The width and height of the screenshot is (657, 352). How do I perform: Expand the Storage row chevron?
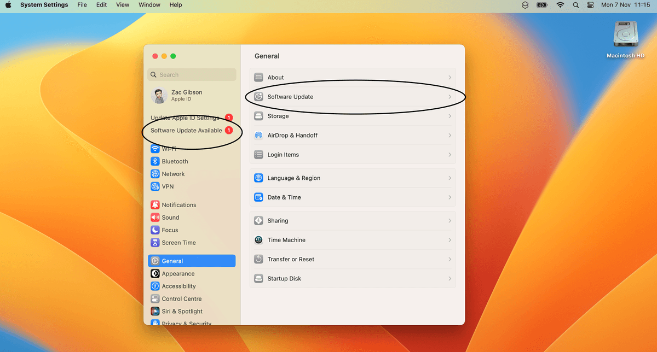(450, 116)
